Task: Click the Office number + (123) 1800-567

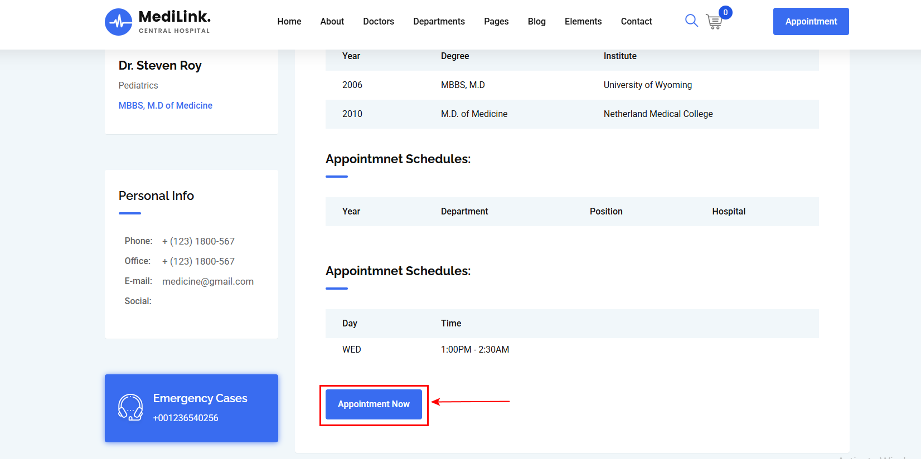Action: click(x=198, y=261)
